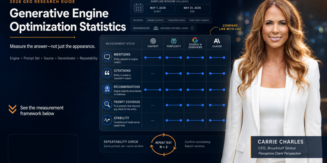The width and height of the screenshot is (327, 163).
Task: Click 'See the measurement framework below' text
Action: point(42,111)
